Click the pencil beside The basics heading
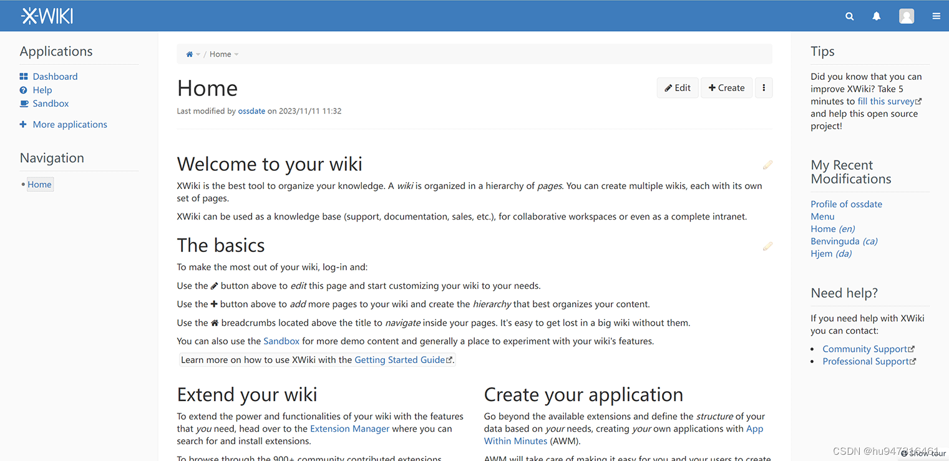The width and height of the screenshot is (949, 461). point(767,246)
